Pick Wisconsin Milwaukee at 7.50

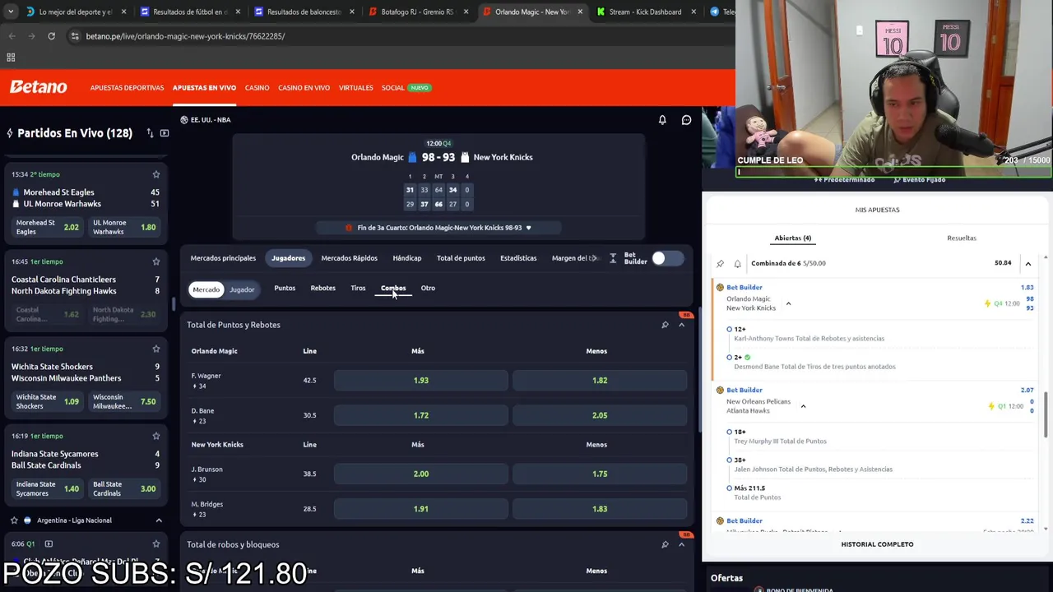(124, 402)
